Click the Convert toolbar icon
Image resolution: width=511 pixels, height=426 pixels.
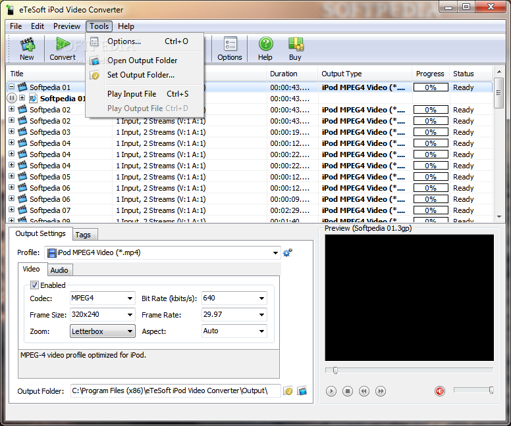point(63,49)
